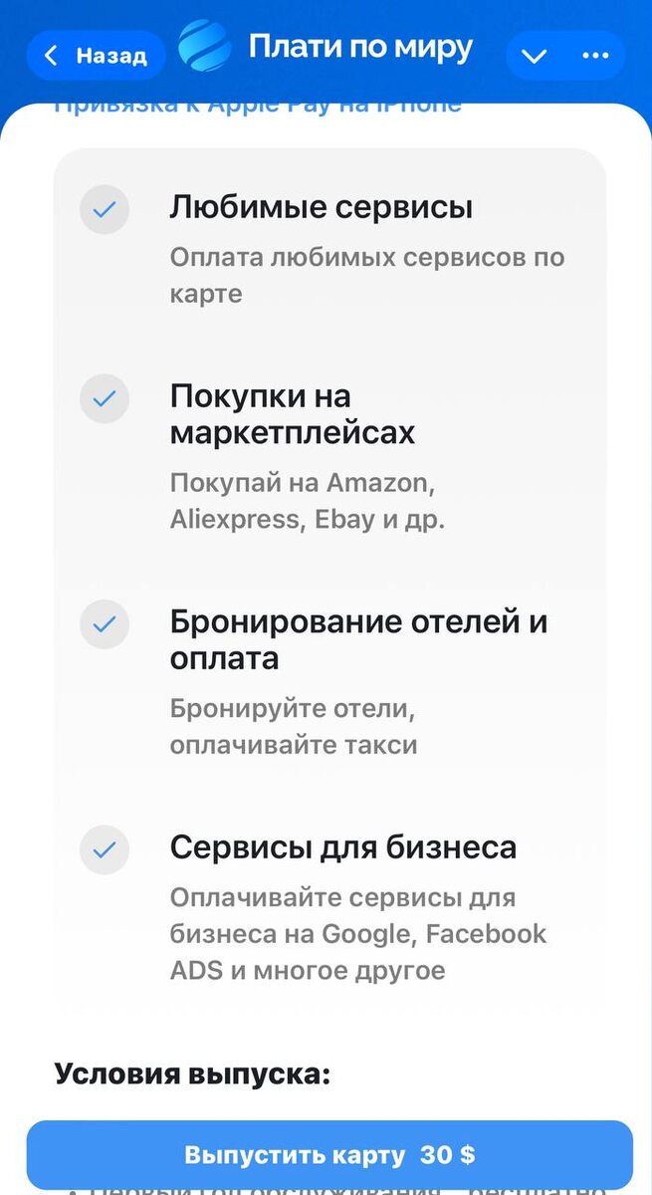Open the three-dot more options menu
652x1195 pixels.
click(592, 55)
